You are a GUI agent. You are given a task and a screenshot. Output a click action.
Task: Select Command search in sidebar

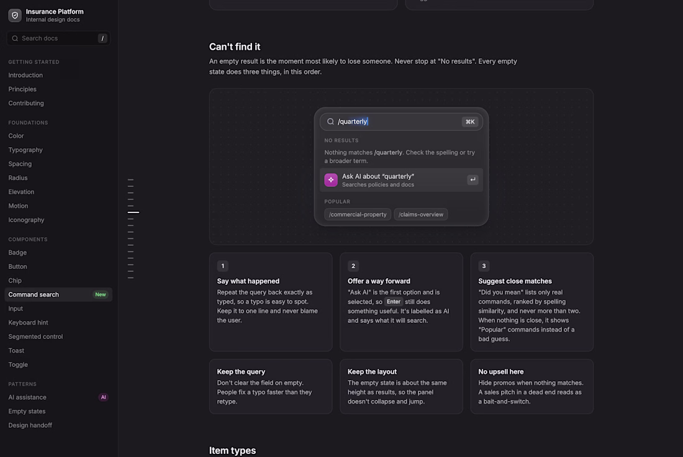point(58,294)
